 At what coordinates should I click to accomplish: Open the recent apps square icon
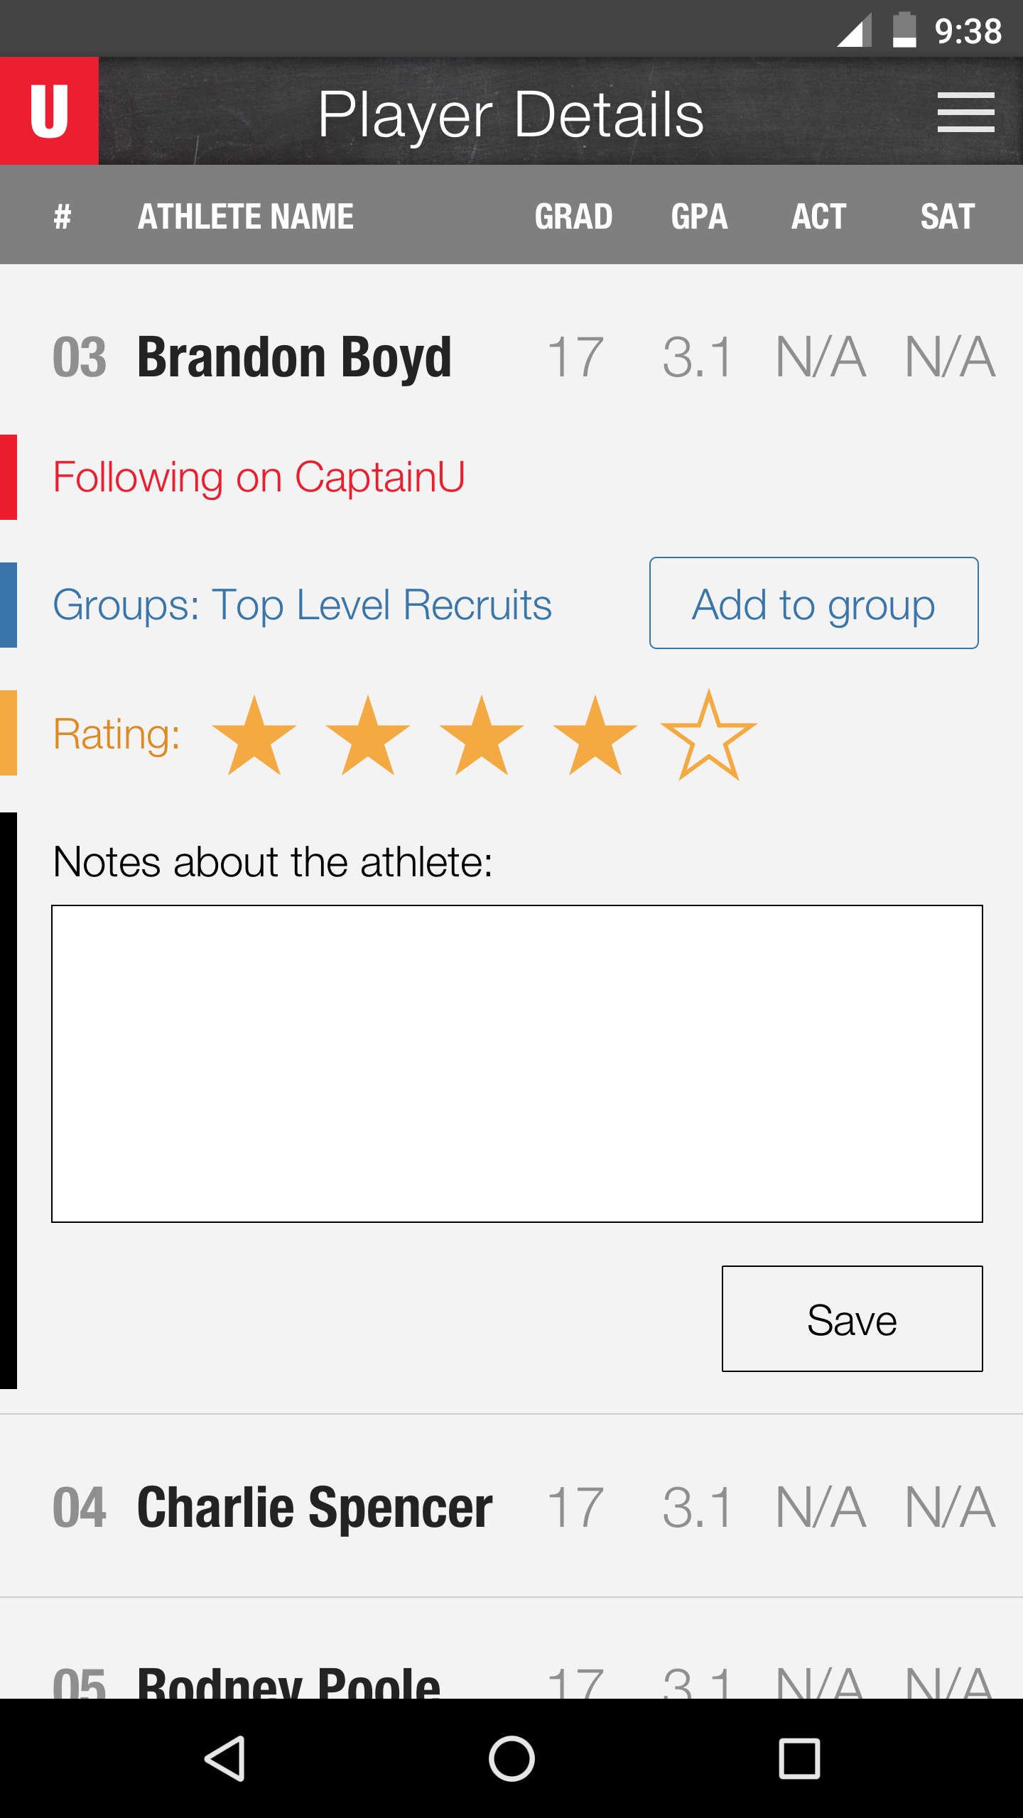pos(799,1758)
